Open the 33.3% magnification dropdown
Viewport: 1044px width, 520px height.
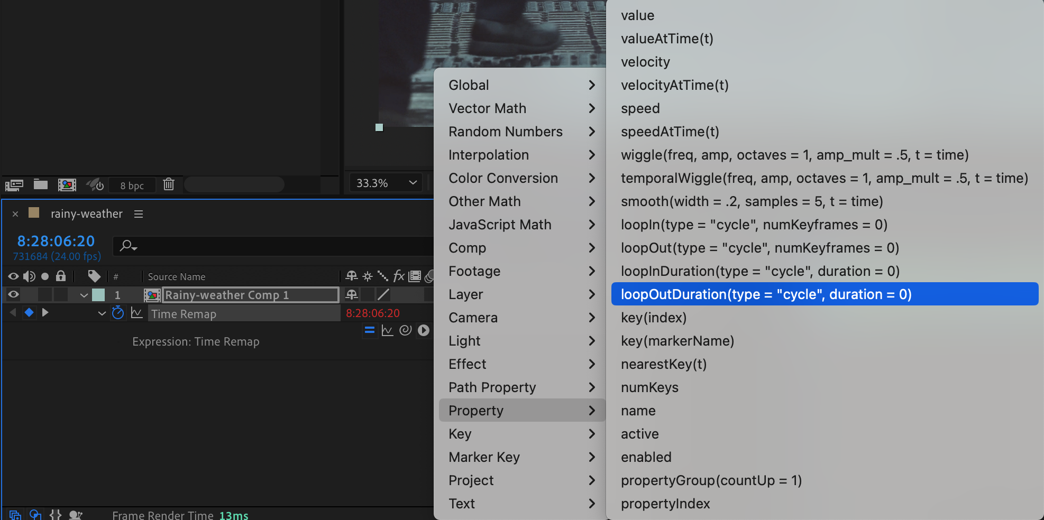pos(386,183)
